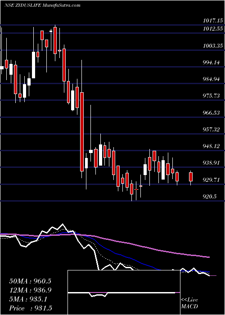The image size is (225, 315).
Task: Click the NSE ZYDUSLIFE MunafaSutra.com title text
Action: click(42, 5)
